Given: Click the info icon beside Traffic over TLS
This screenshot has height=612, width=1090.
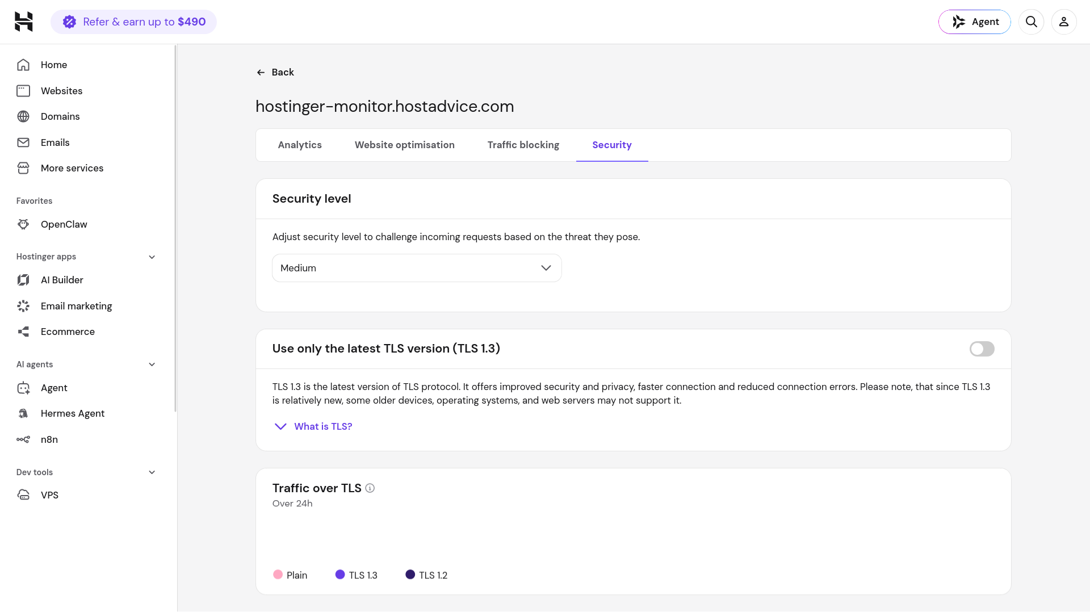Looking at the screenshot, I should (x=370, y=488).
